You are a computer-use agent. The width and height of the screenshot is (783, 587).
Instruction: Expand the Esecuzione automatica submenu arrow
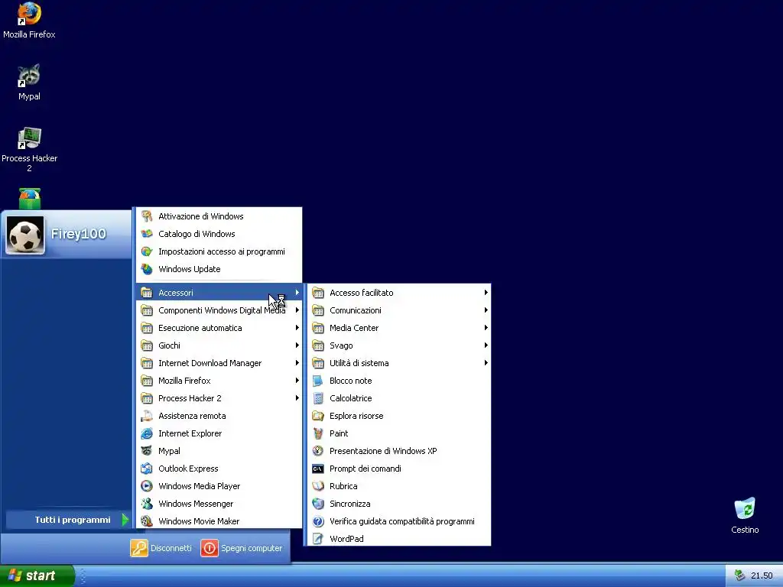tap(297, 327)
